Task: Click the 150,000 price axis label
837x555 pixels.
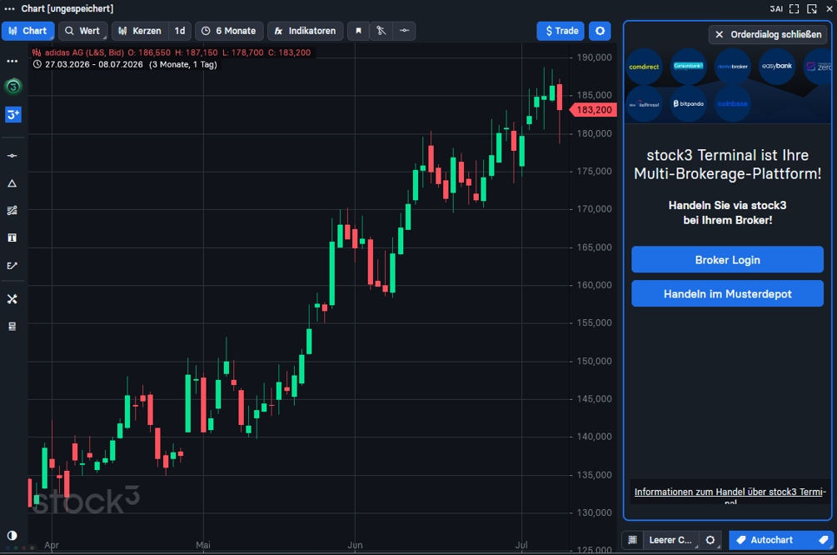Action: pos(594,361)
